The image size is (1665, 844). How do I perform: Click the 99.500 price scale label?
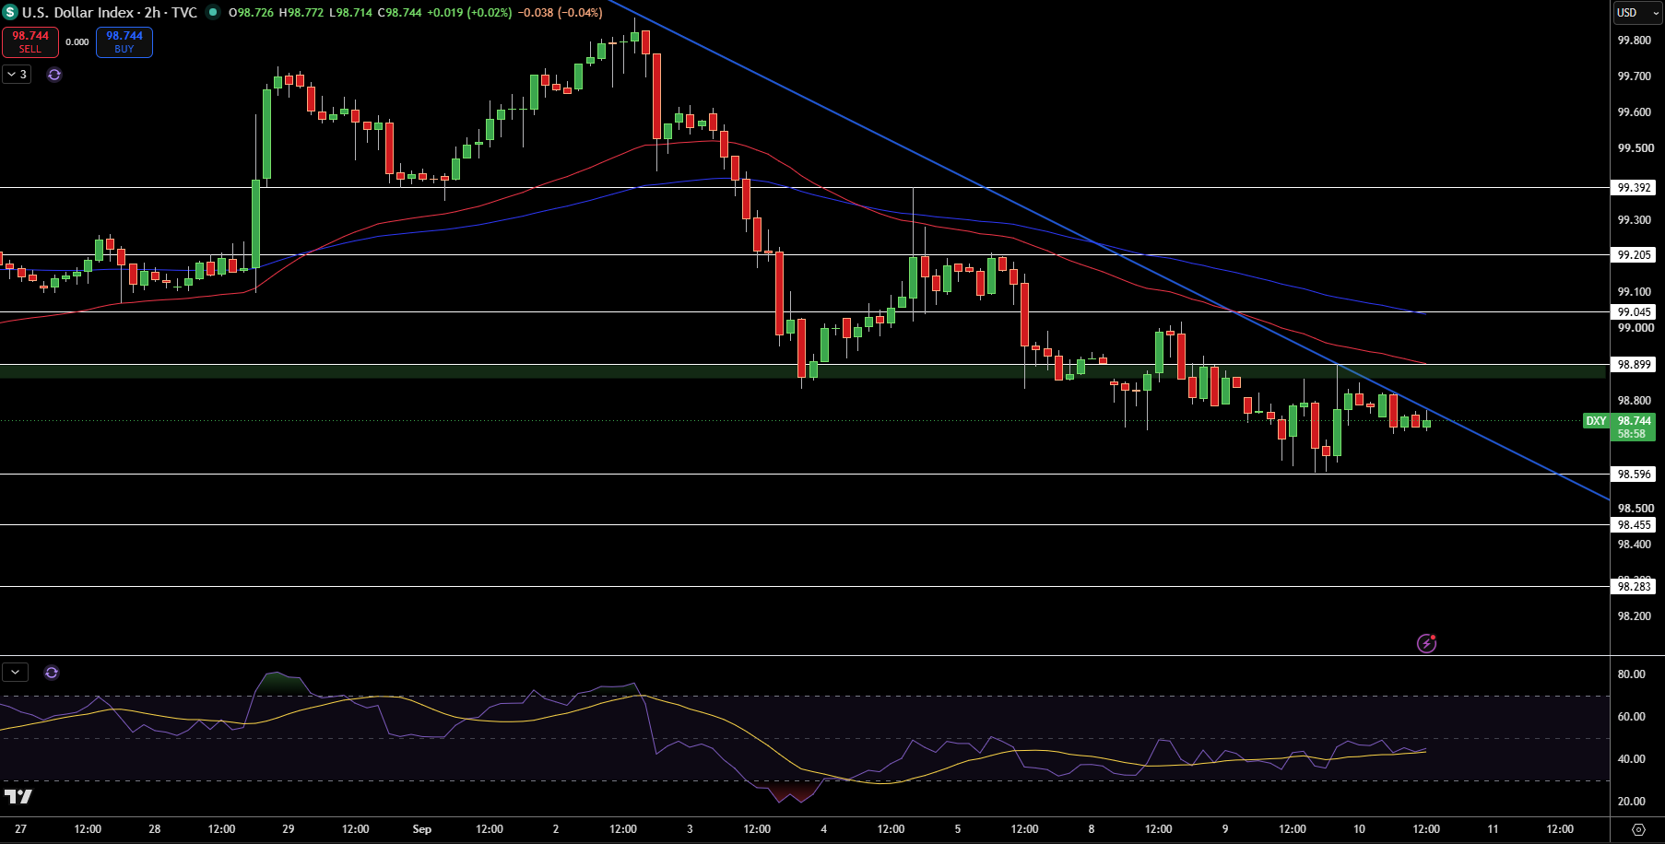1635,148
